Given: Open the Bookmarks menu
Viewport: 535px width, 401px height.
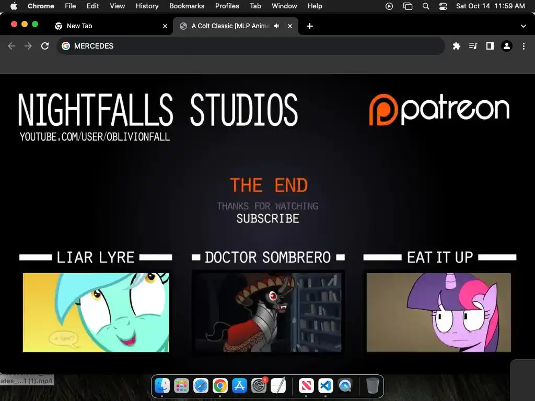Looking at the screenshot, I should click(x=187, y=6).
